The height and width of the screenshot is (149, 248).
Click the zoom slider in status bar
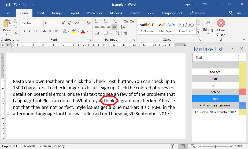[215, 146]
